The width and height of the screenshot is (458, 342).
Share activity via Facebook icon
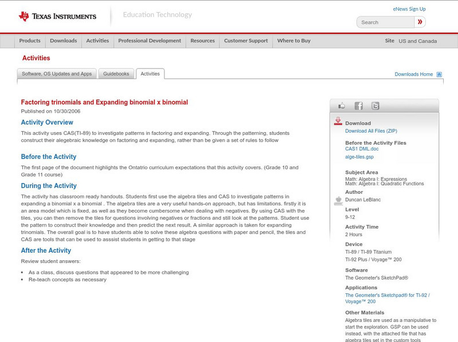pyautogui.click(x=358, y=106)
